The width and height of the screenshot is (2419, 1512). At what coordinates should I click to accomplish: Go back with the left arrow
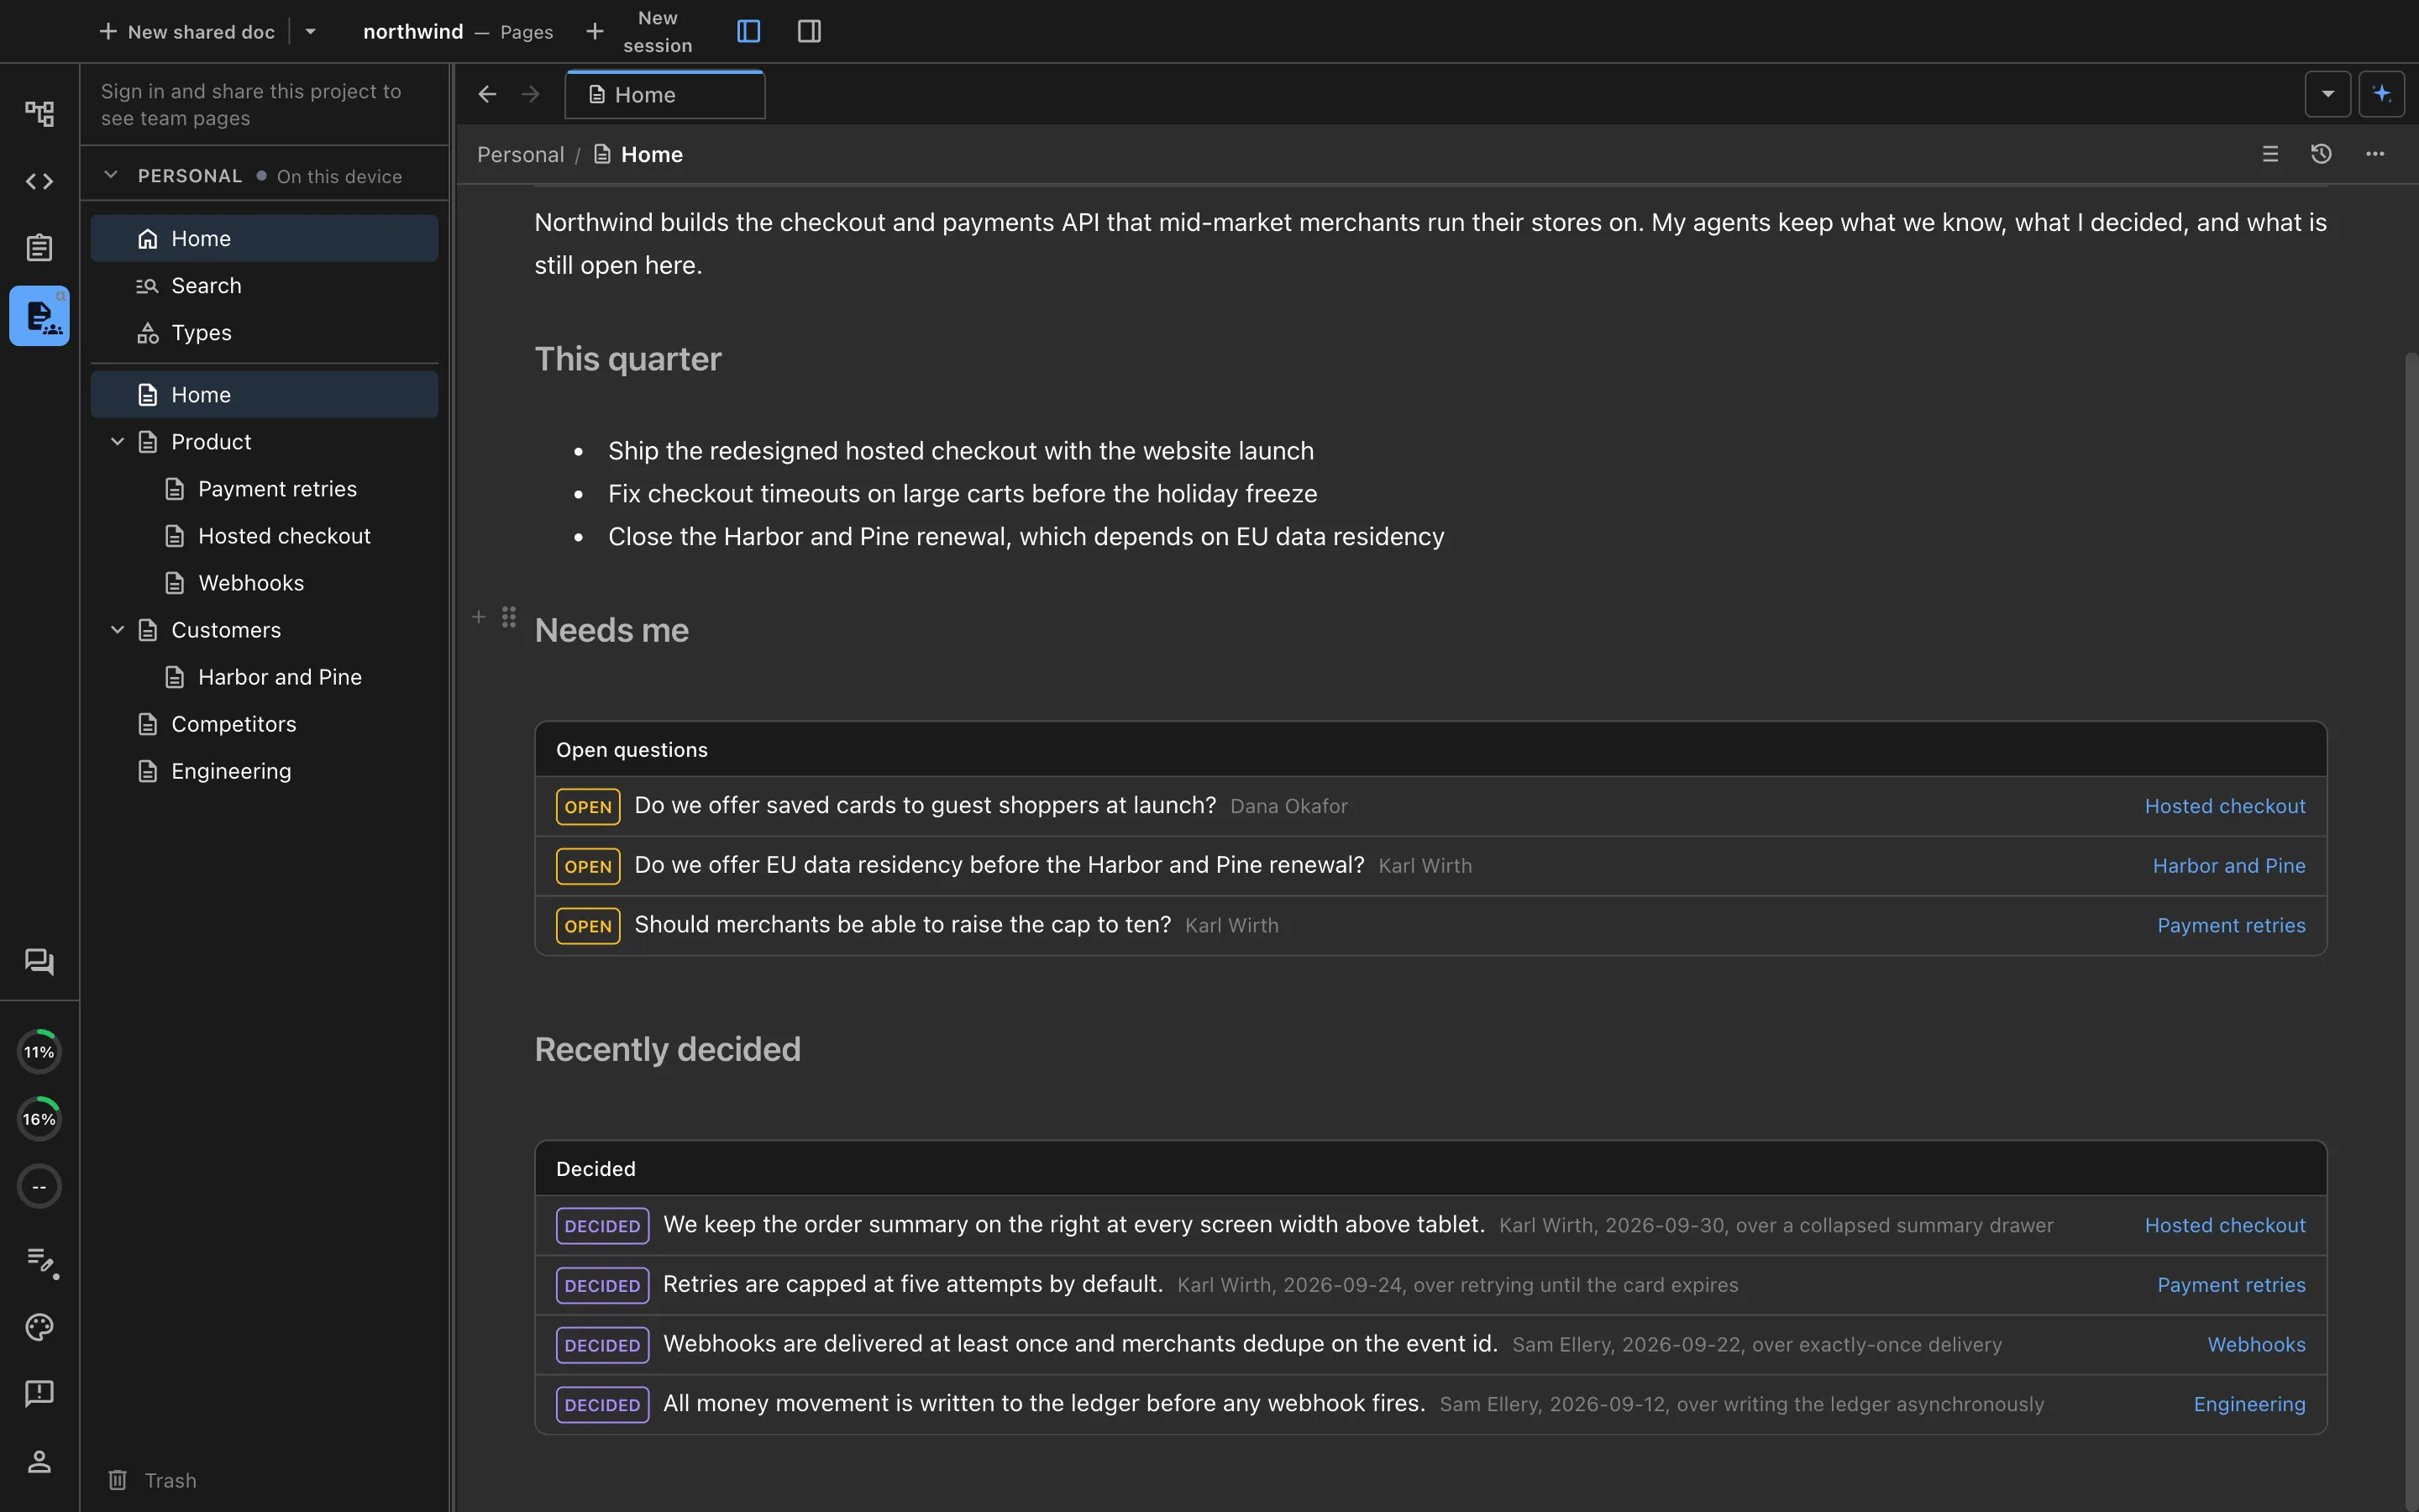pos(487,94)
